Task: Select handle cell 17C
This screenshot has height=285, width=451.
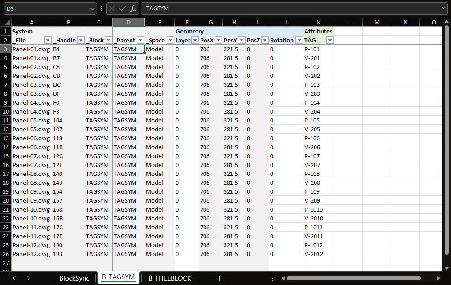Action: click(x=69, y=227)
